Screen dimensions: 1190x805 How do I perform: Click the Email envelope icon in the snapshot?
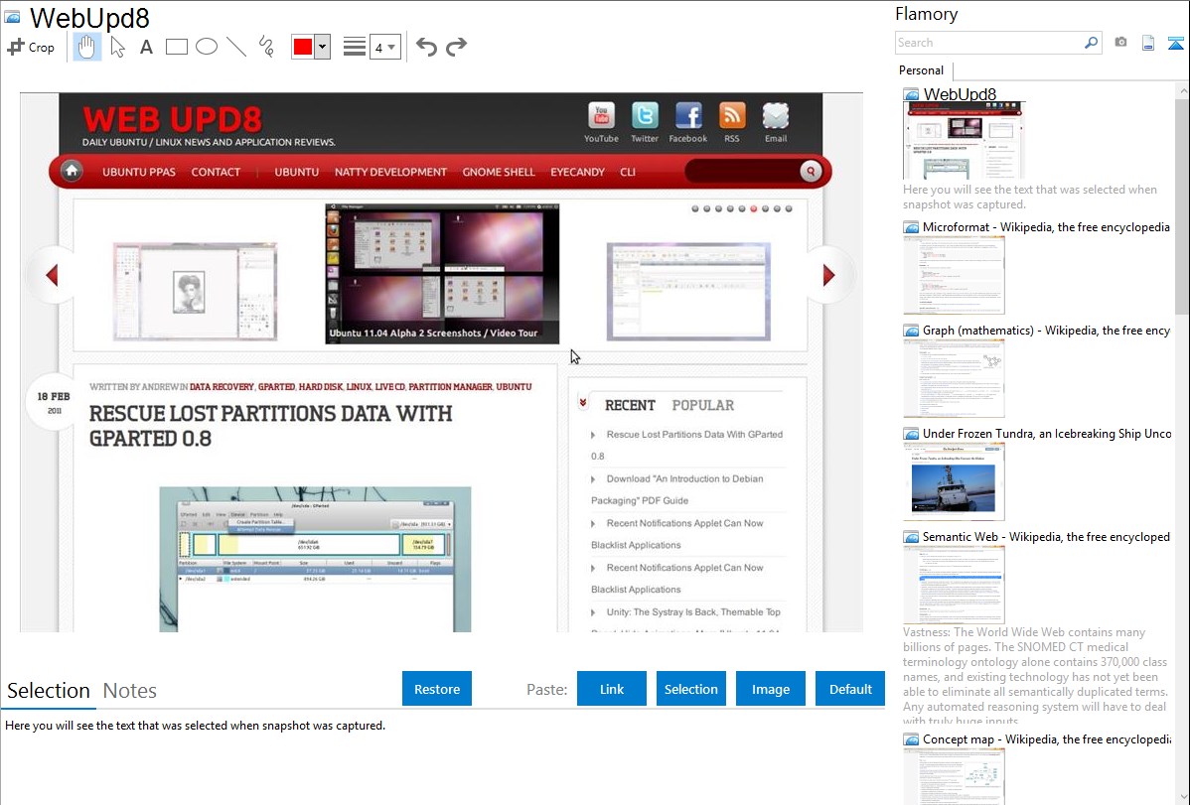click(776, 116)
